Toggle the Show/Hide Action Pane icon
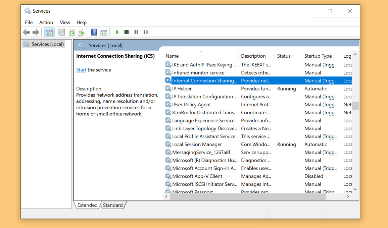388x228 pixels. point(104,32)
